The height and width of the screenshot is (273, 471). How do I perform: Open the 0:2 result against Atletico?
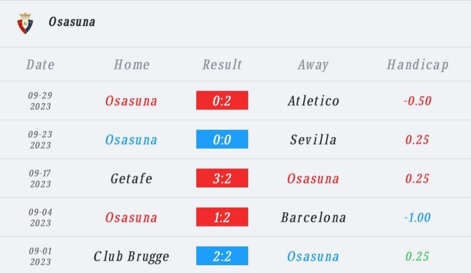(x=222, y=100)
